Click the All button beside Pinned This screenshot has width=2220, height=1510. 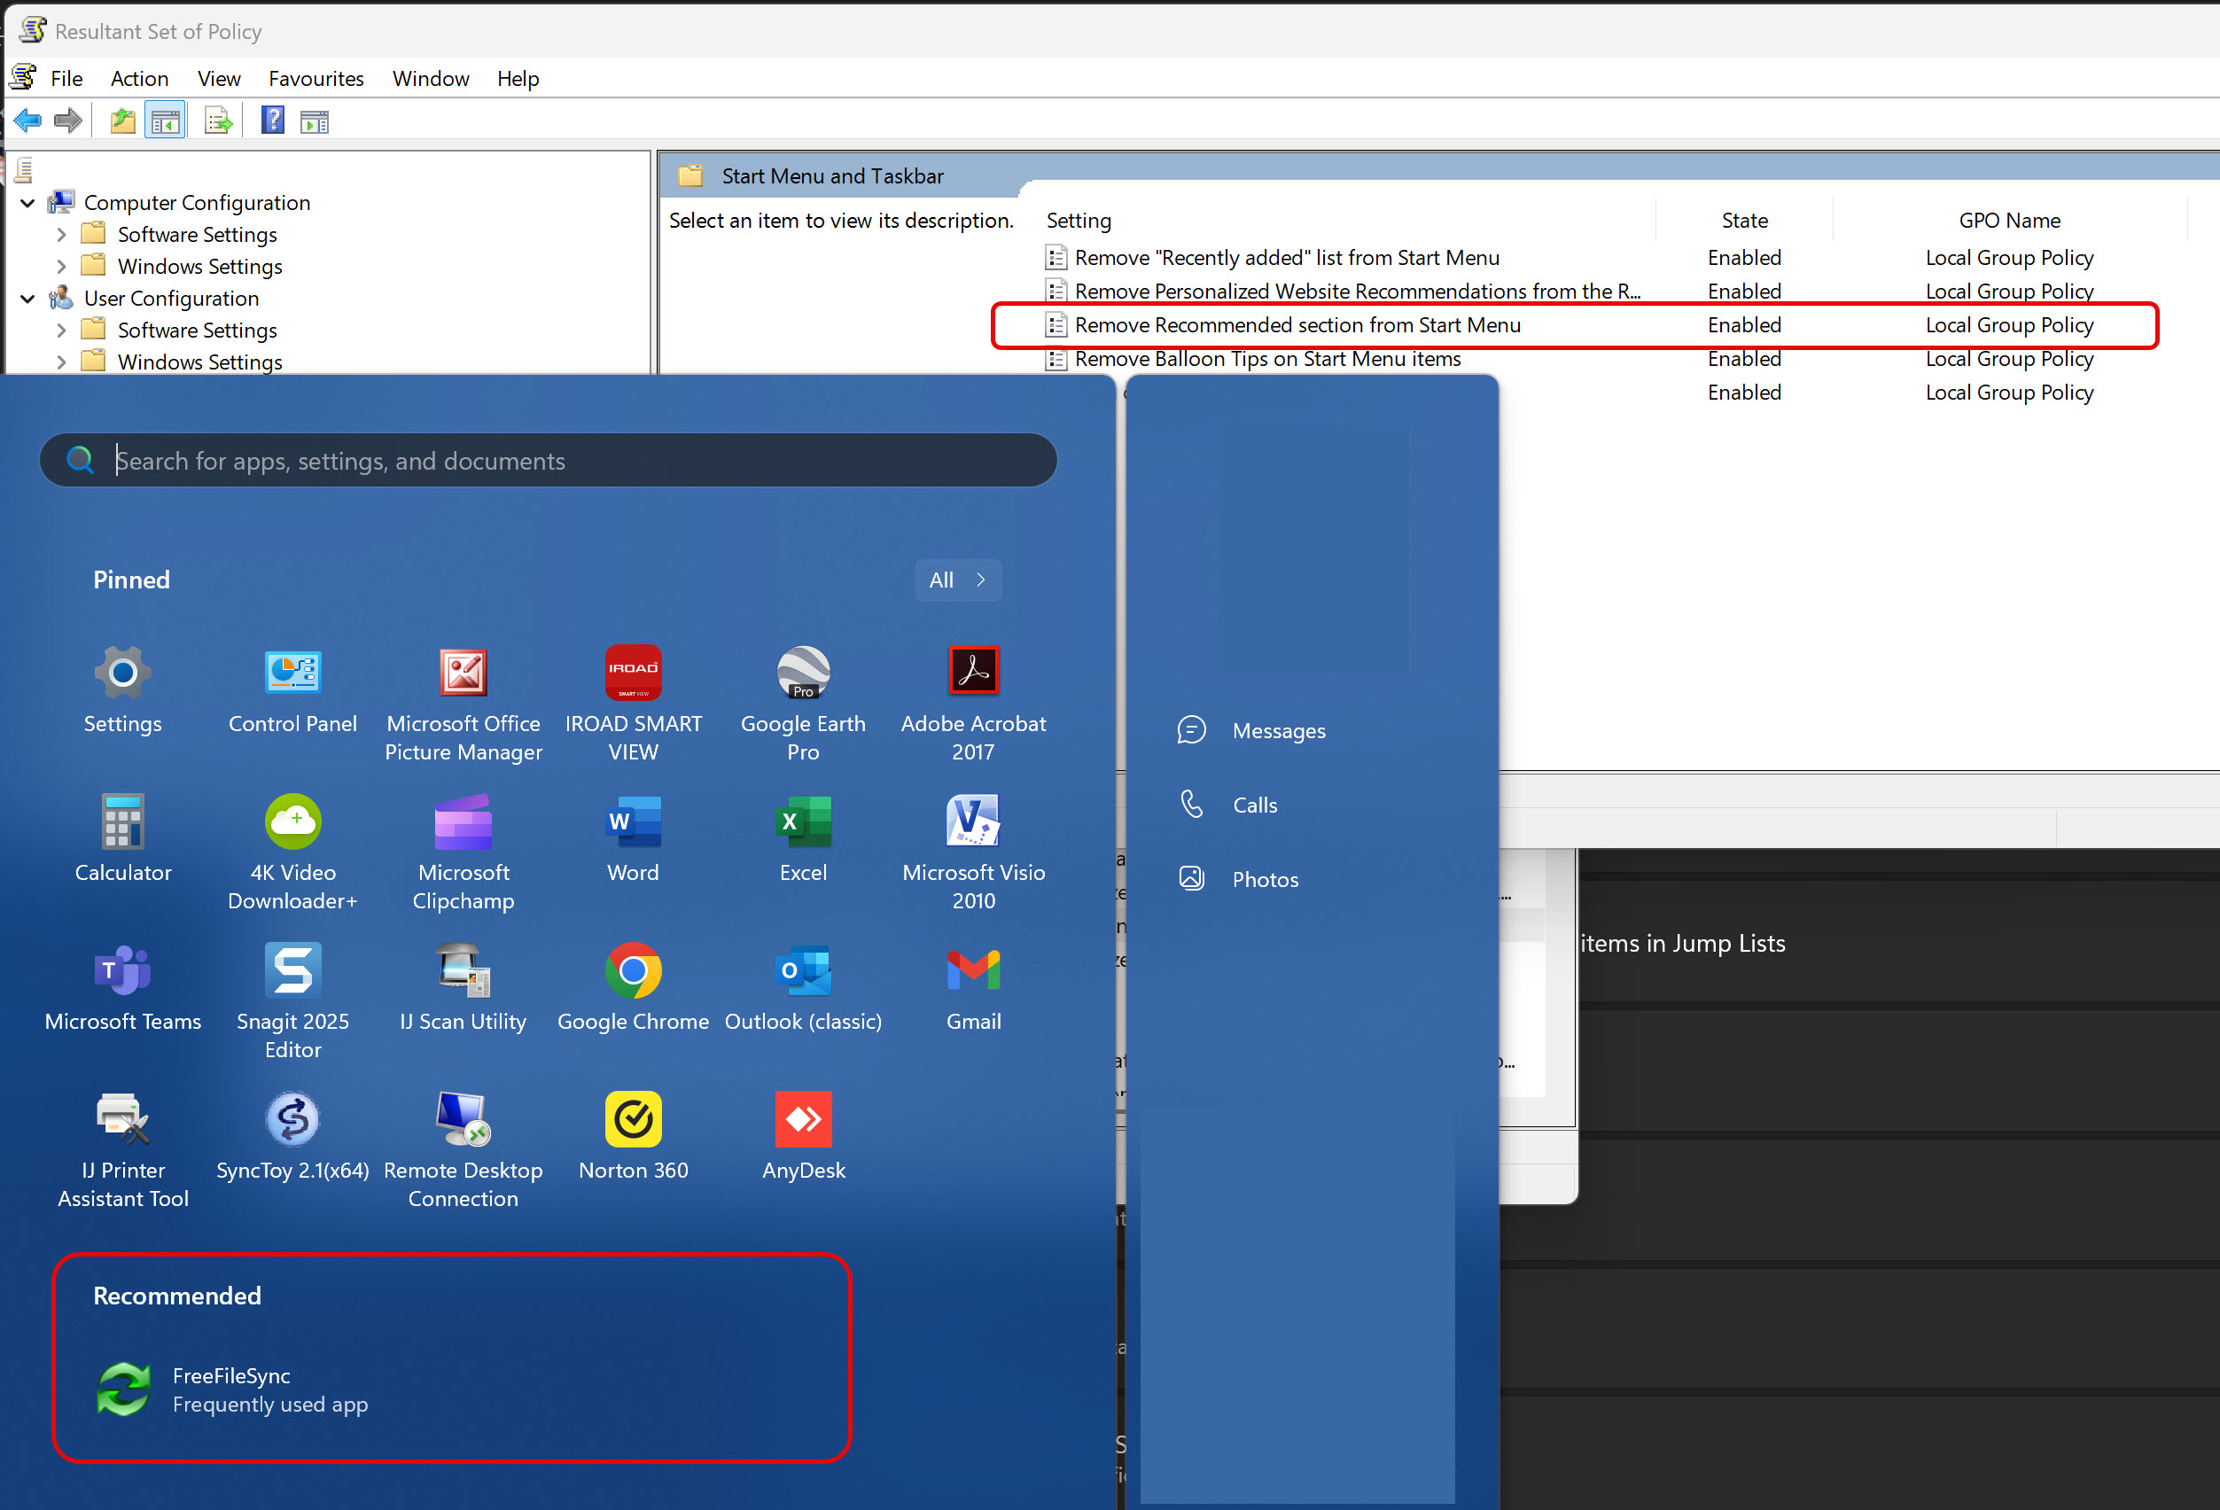pos(957,580)
